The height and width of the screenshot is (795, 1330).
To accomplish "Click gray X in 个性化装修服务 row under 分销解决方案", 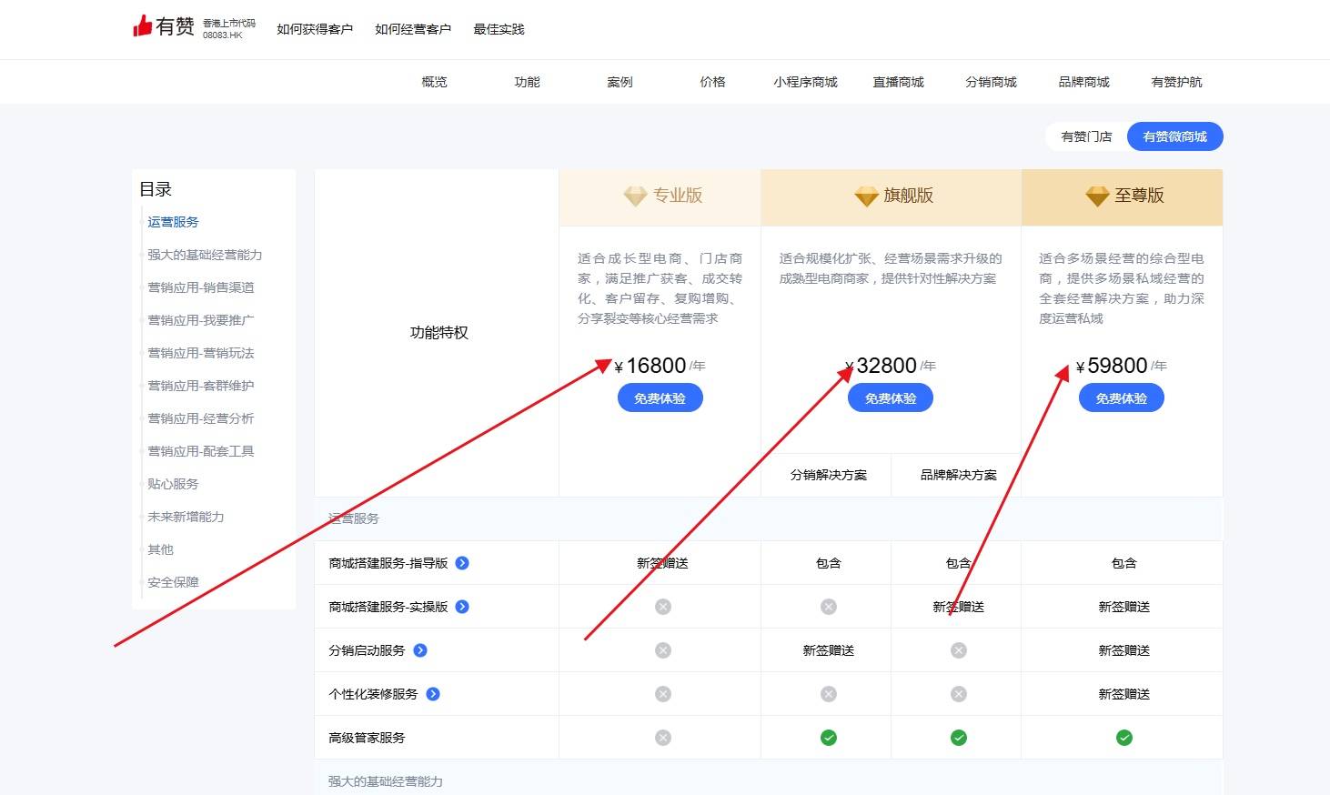I will (x=829, y=694).
